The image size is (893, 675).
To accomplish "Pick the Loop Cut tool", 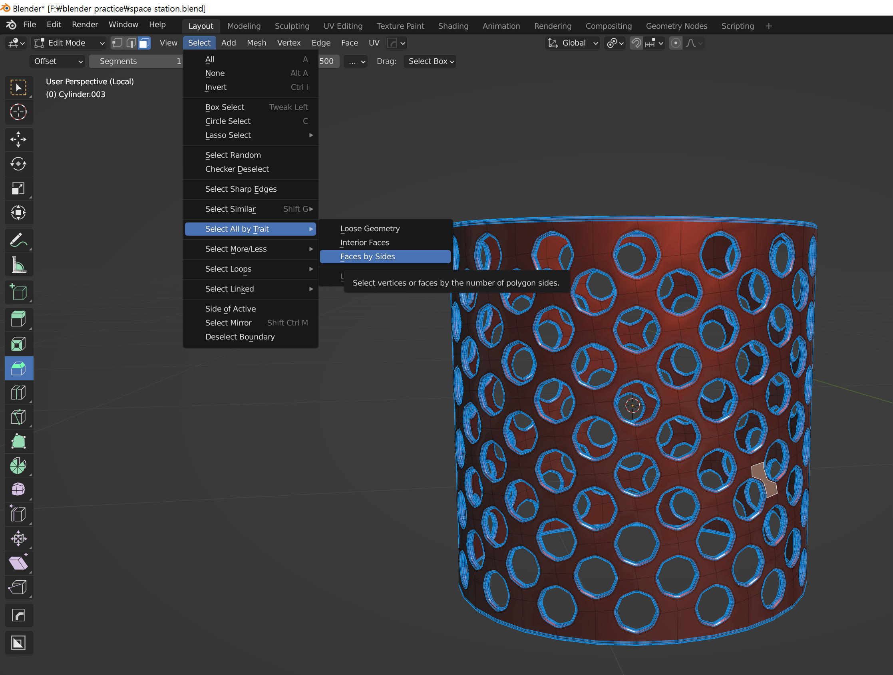I will click(18, 393).
